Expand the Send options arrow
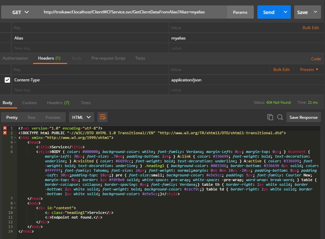Viewport: 325px width, 239px height. tap(285, 12)
